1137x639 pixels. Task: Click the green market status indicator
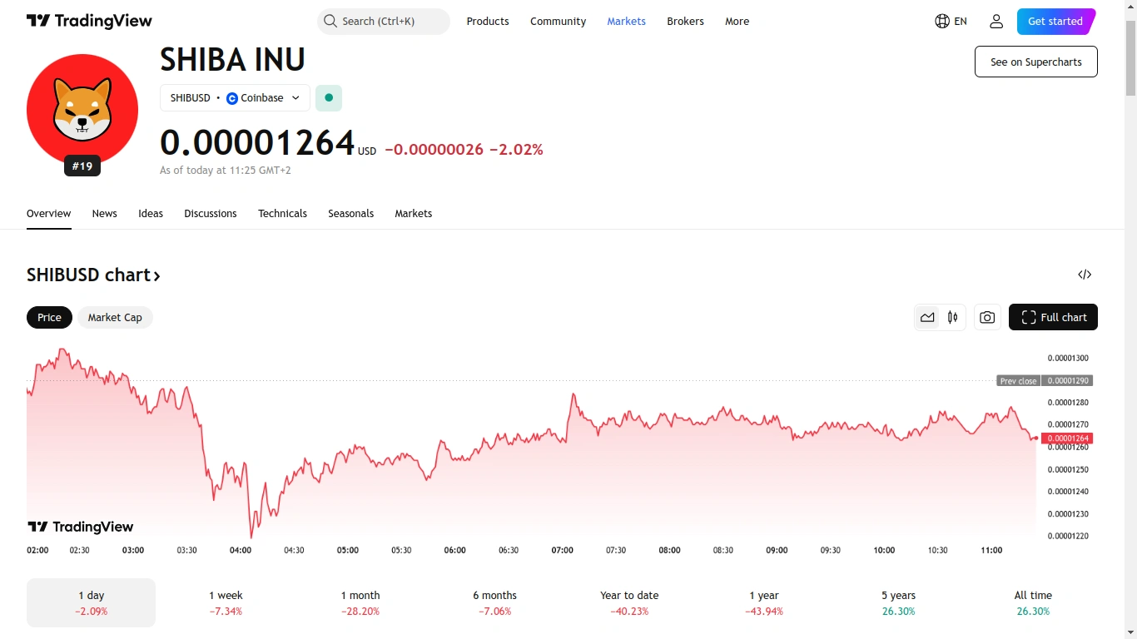pos(329,98)
